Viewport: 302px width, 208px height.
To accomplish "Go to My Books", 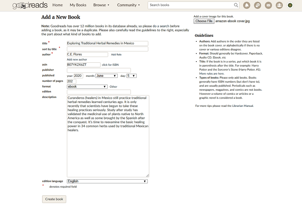I will (x=78, y=5).
